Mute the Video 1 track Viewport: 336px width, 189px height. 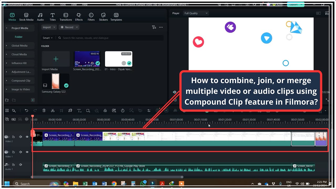click(x=20, y=152)
